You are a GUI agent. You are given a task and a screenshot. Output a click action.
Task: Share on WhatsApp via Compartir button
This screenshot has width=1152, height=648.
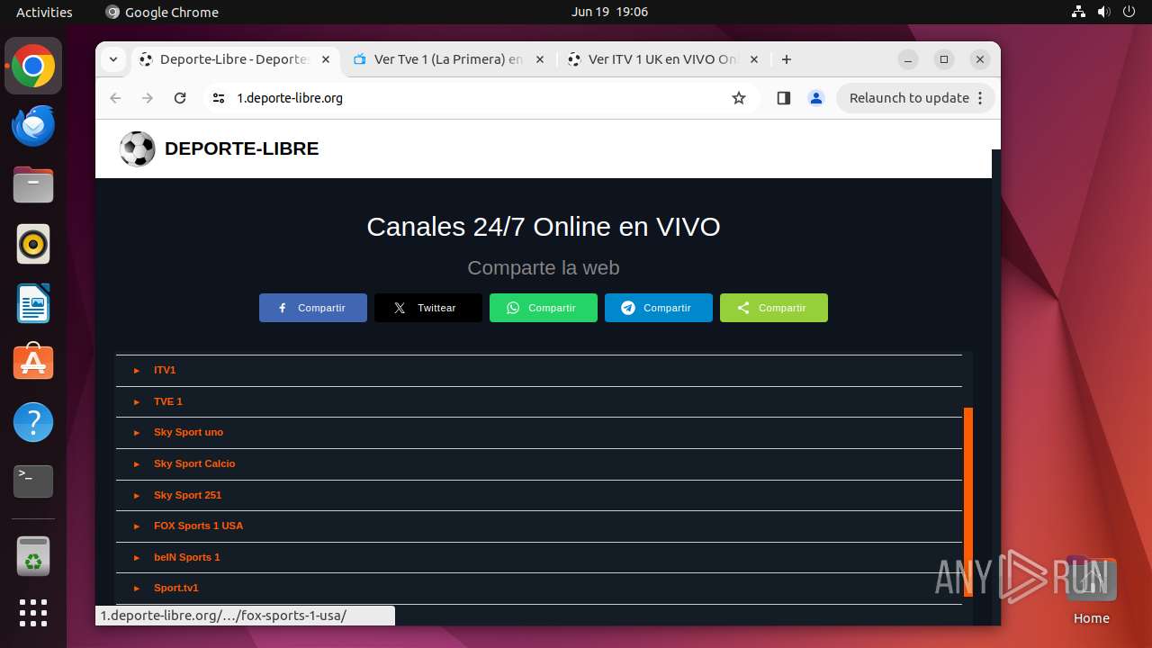544,308
